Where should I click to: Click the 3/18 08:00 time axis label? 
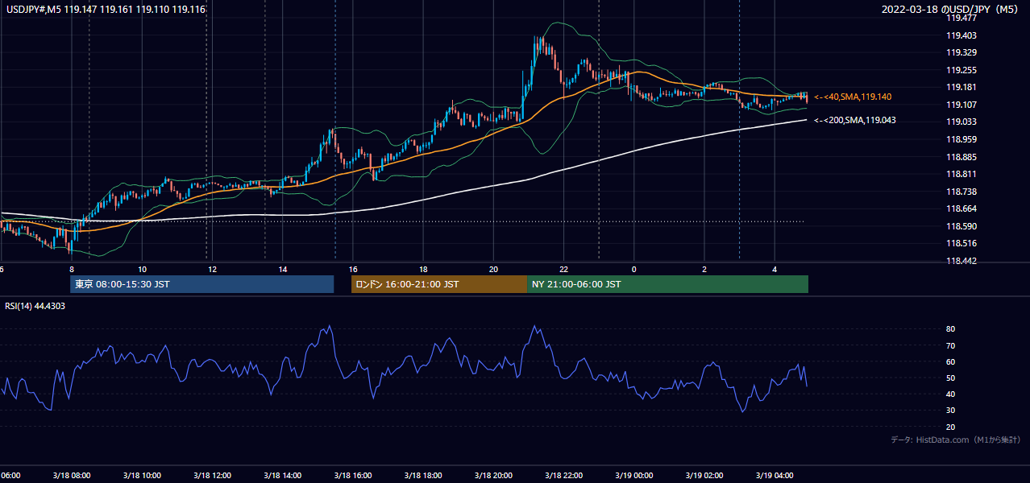click(71, 475)
